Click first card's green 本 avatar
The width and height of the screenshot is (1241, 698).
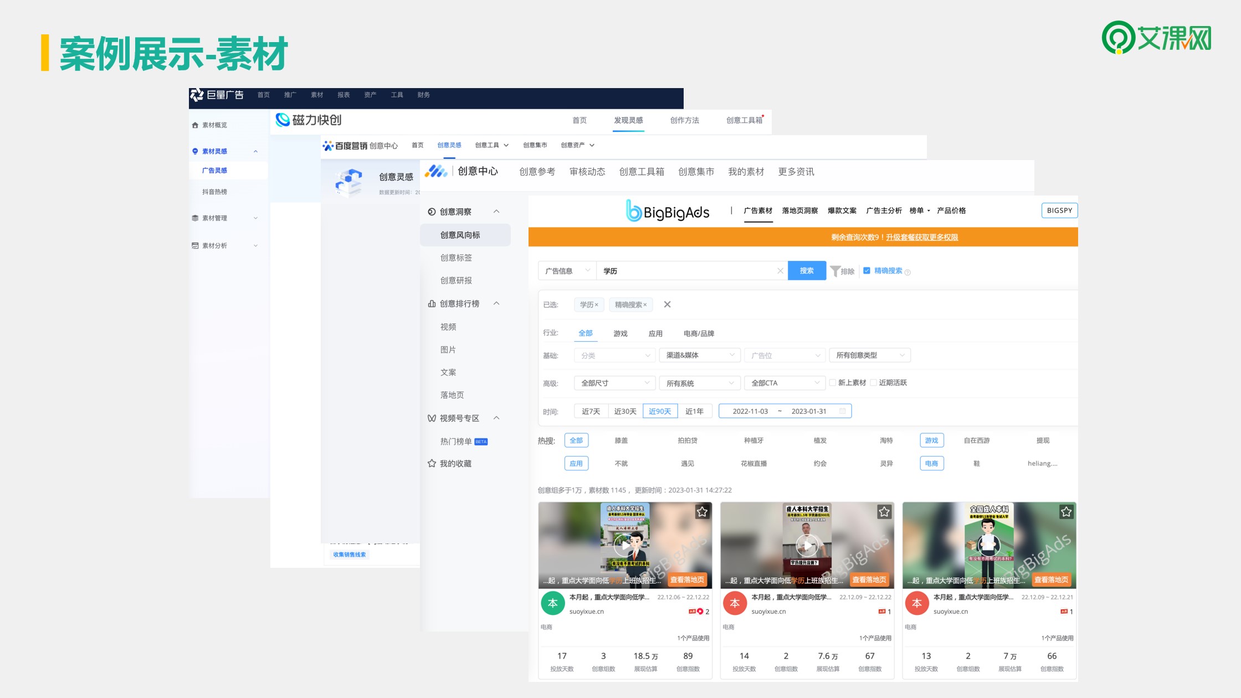(x=553, y=604)
